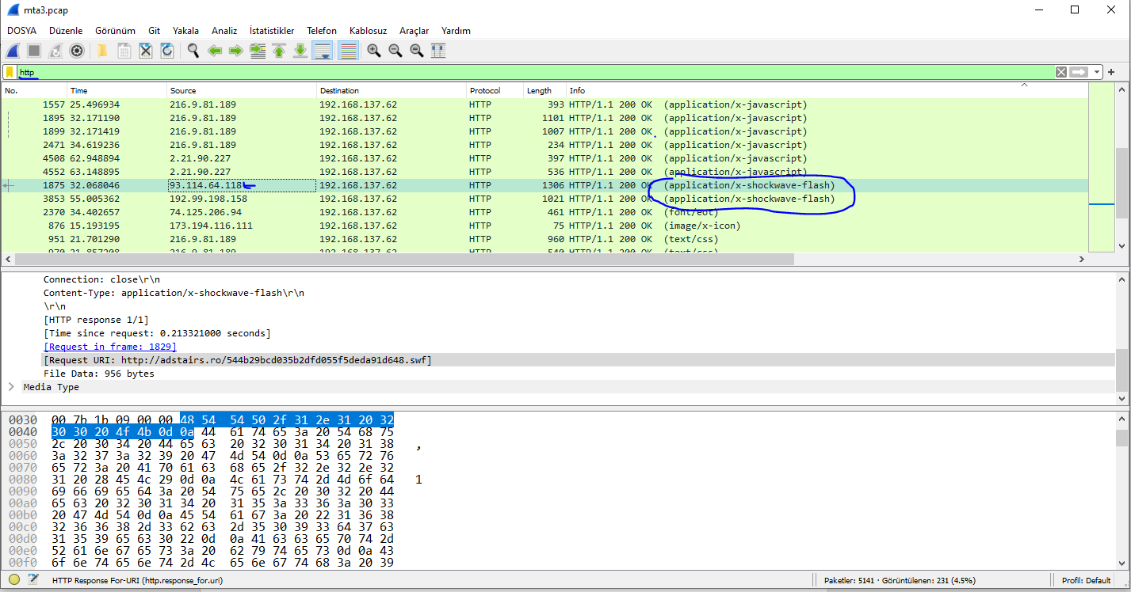
Task: Open the Yakala menu
Action: [185, 31]
